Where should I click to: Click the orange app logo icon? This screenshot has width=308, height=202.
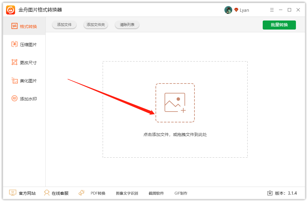tap(10, 10)
